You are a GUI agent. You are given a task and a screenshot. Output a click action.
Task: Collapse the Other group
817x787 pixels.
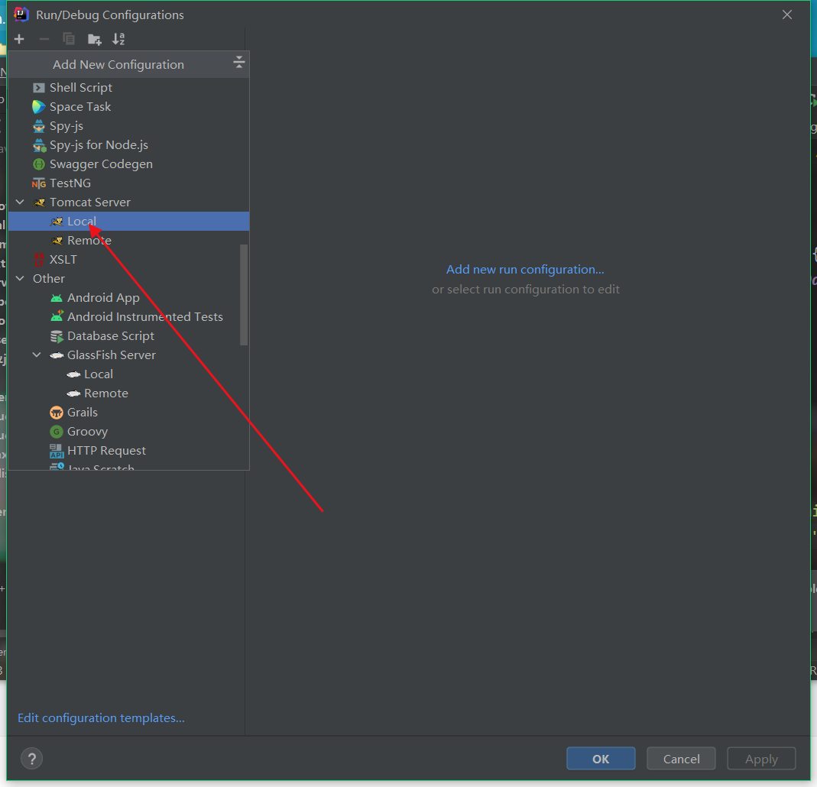pos(21,279)
